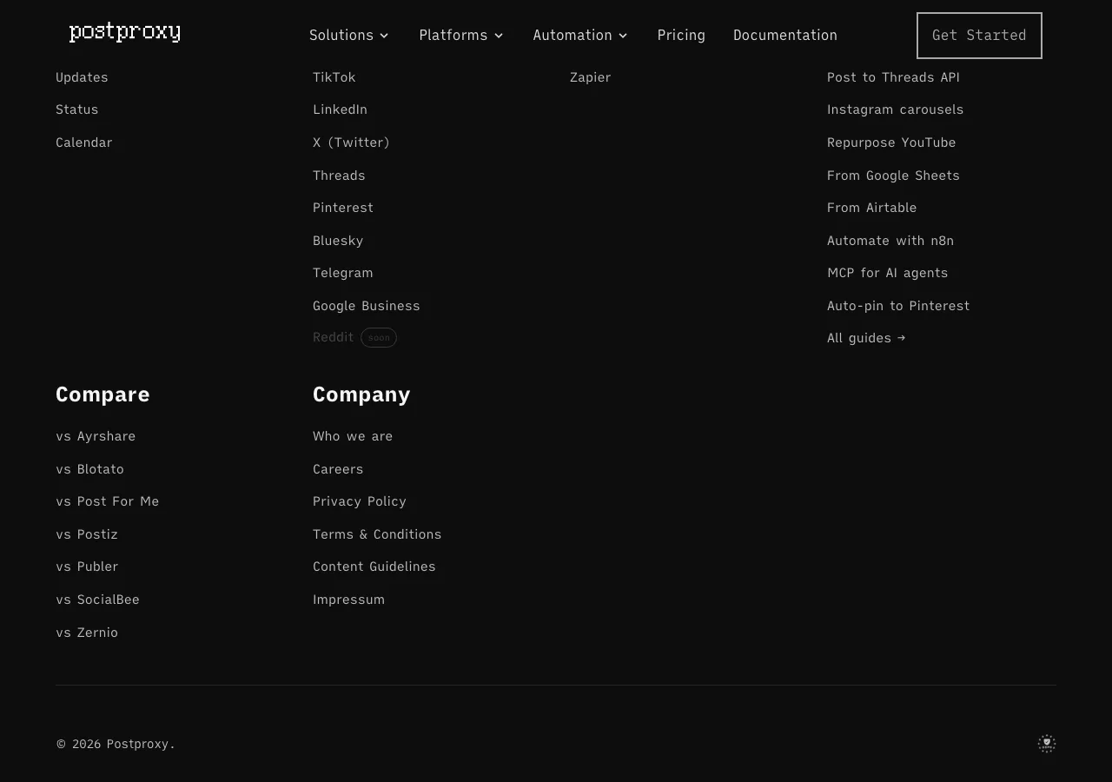1112x782 pixels.
Task: Open the Content Guidelines page
Action: [374, 567]
